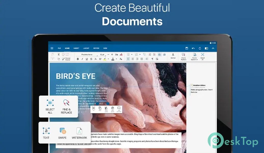Viewport: 264px width, 153px height.
Task: Open Find & Replace from ribbon
Action: [183, 56]
